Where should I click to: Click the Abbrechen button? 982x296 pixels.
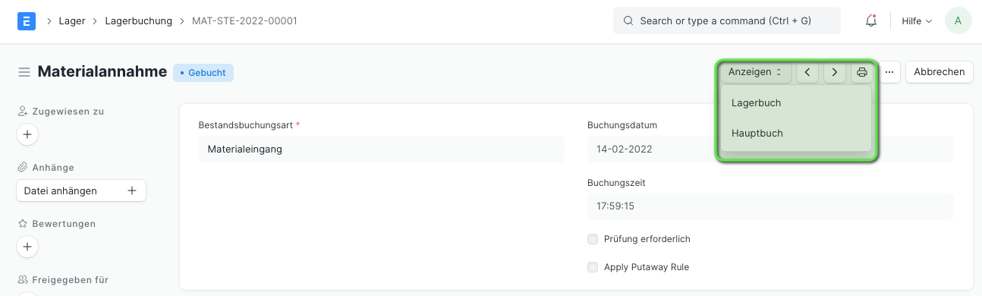pyautogui.click(x=940, y=72)
